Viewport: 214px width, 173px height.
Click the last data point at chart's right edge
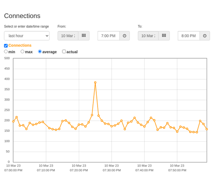click(x=207, y=129)
